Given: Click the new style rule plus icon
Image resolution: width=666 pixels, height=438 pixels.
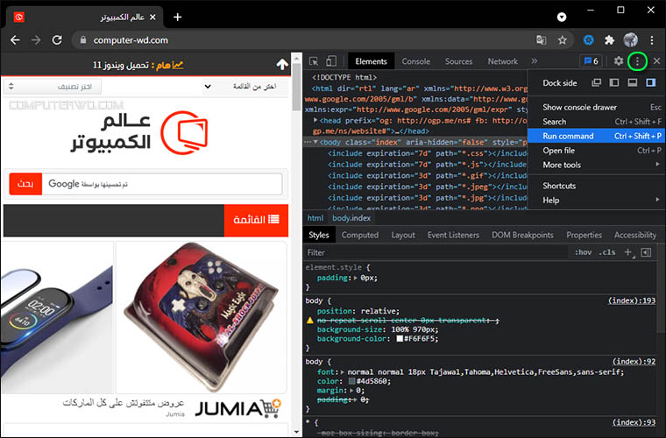Looking at the screenshot, I should (x=627, y=252).
